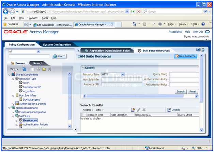214x152 pixels.
Task: Open the View menu in Browse toolbar
Action: (x=14, y=69)
